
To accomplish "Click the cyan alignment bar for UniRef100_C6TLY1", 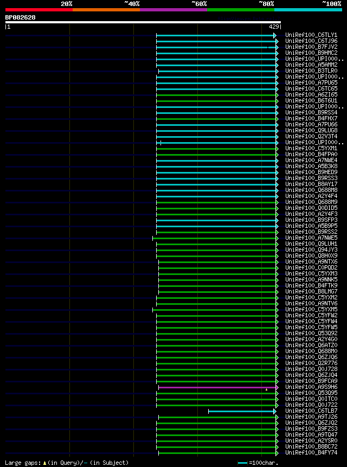I will coord(215,36).
